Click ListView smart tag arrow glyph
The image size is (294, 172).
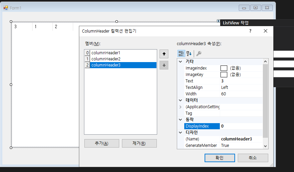(218, 21)
